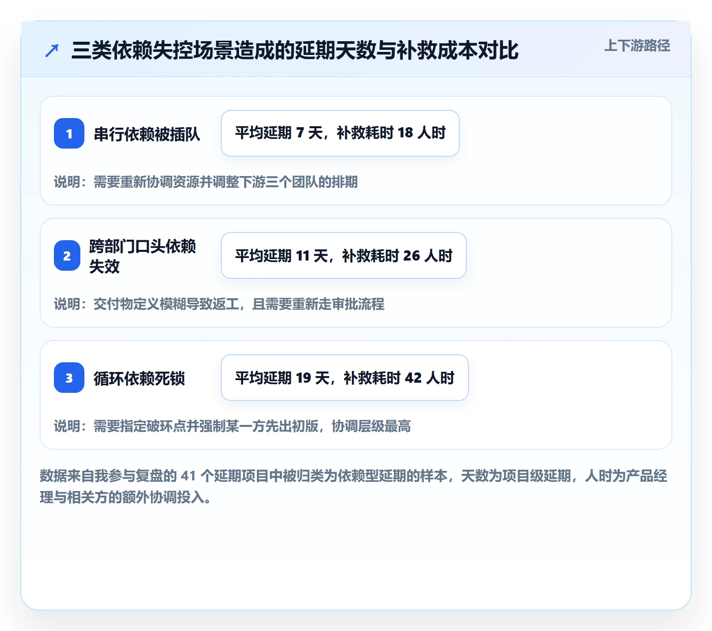Viewport: 712px width, 631px height.
Task: Select the card title 三类依赖失控场景造成的延期天数与补救成本对比
Action: point(295,50)
